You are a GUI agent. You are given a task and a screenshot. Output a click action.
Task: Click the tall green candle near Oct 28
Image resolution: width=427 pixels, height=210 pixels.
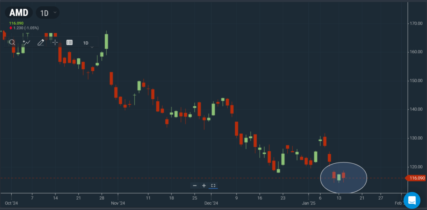click(x=106, y=42)
